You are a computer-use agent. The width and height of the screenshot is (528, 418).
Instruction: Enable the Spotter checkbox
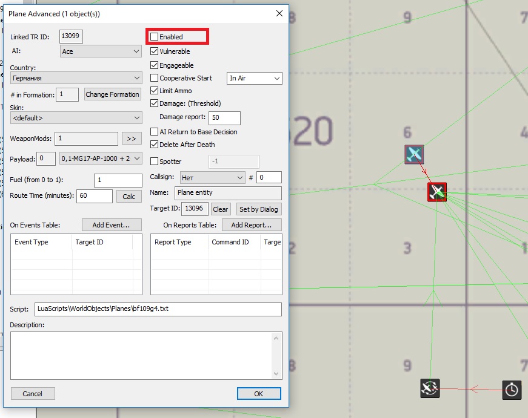click(154, 162)
